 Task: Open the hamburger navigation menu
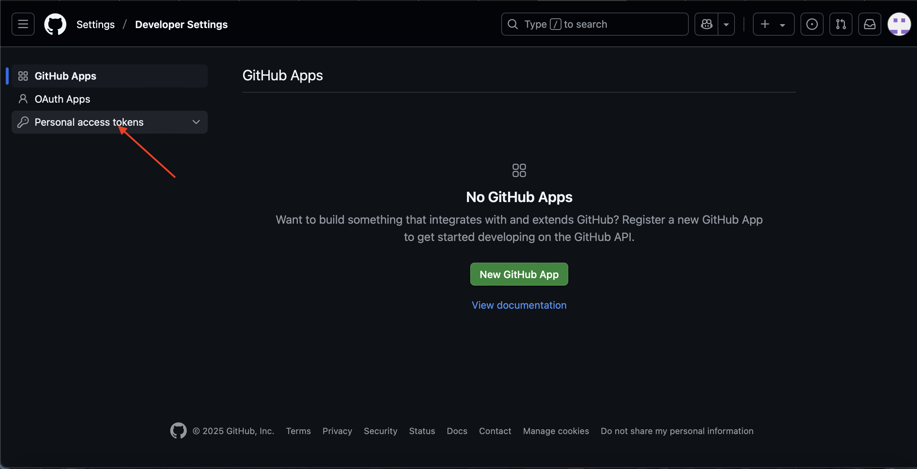tap(23, 24)
